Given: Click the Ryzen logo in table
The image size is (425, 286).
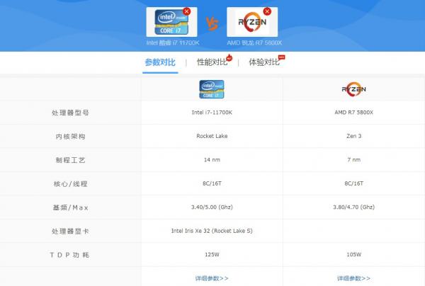Looking at the screenshot, I should [x=353, y=89].
